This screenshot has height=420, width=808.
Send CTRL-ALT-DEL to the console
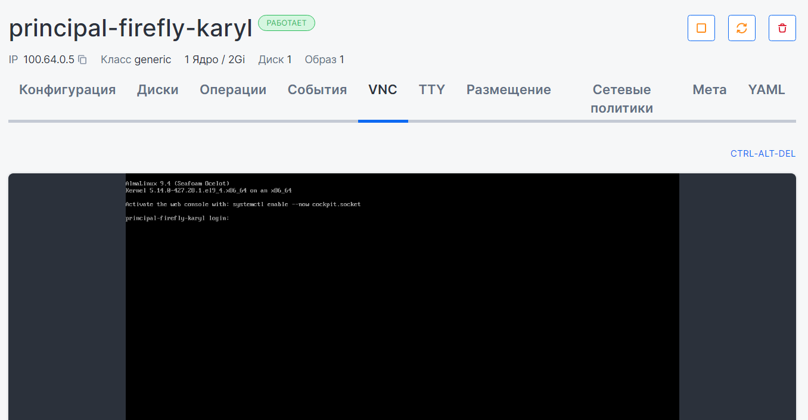(763, 154)
